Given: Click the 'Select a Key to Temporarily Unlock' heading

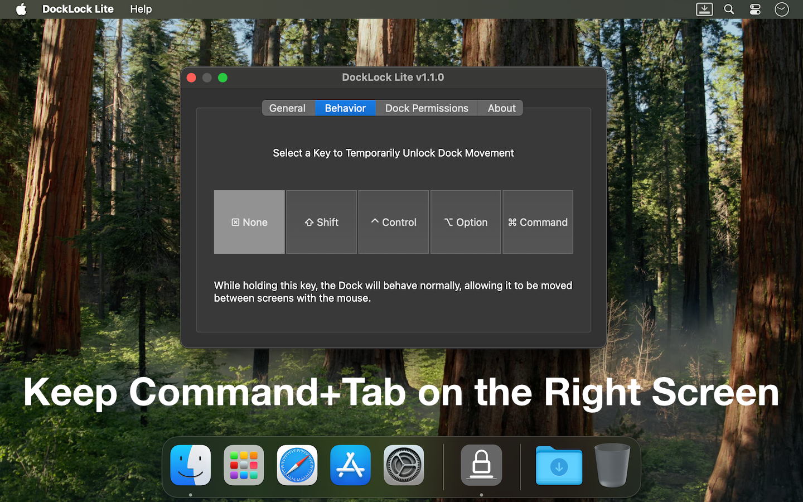Looking at the screenshot, I should point(393,153).
